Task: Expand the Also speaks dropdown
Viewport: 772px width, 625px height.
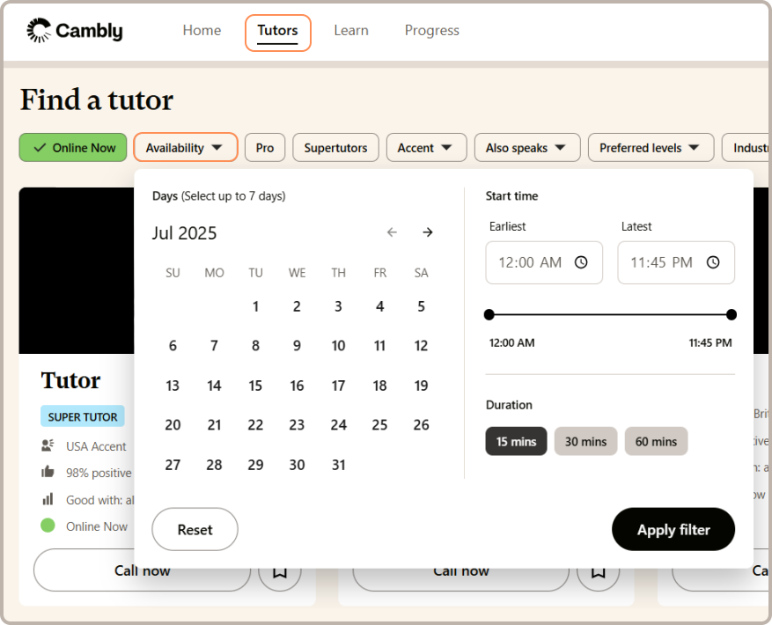Action: point(526,148)
